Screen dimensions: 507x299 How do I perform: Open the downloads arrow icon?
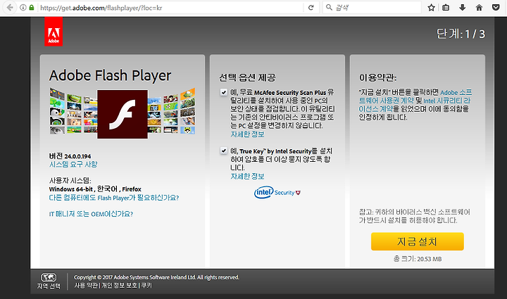pos(463,8)
